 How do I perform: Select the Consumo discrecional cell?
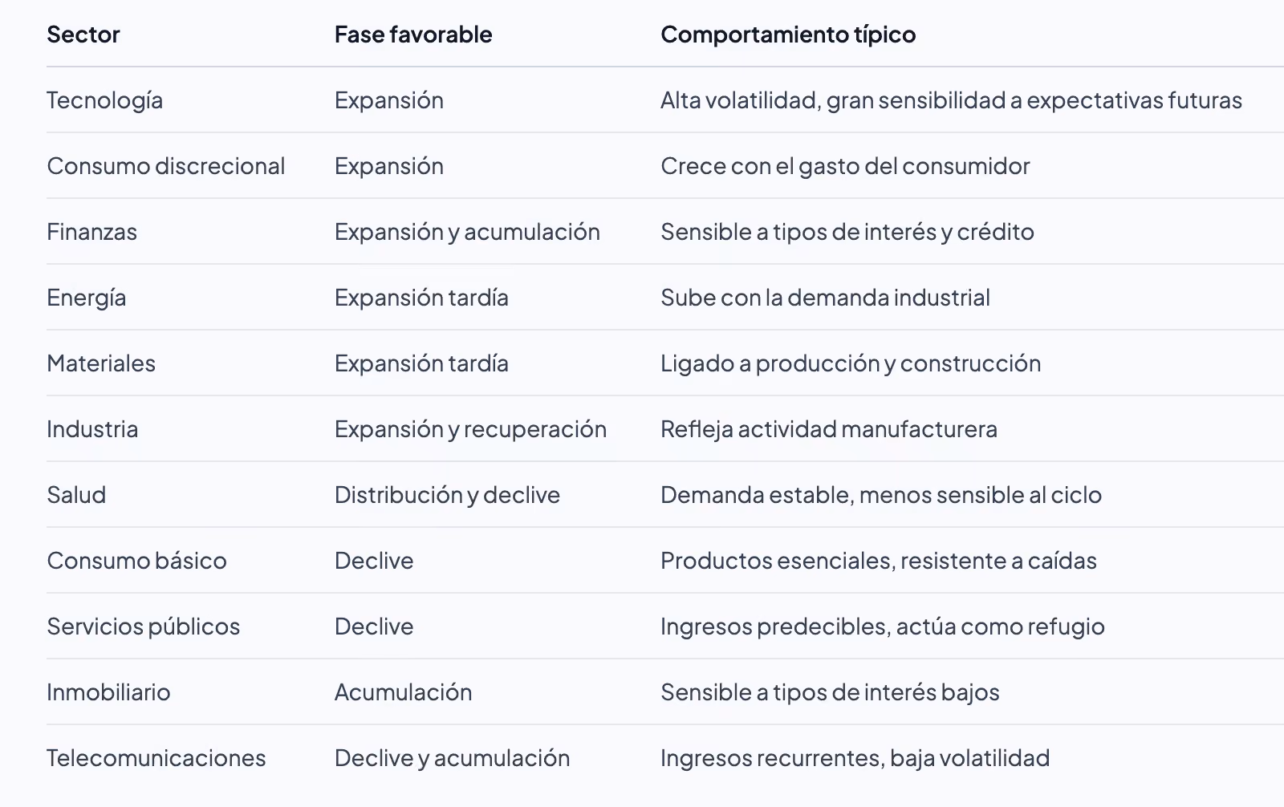click(166, 166)
